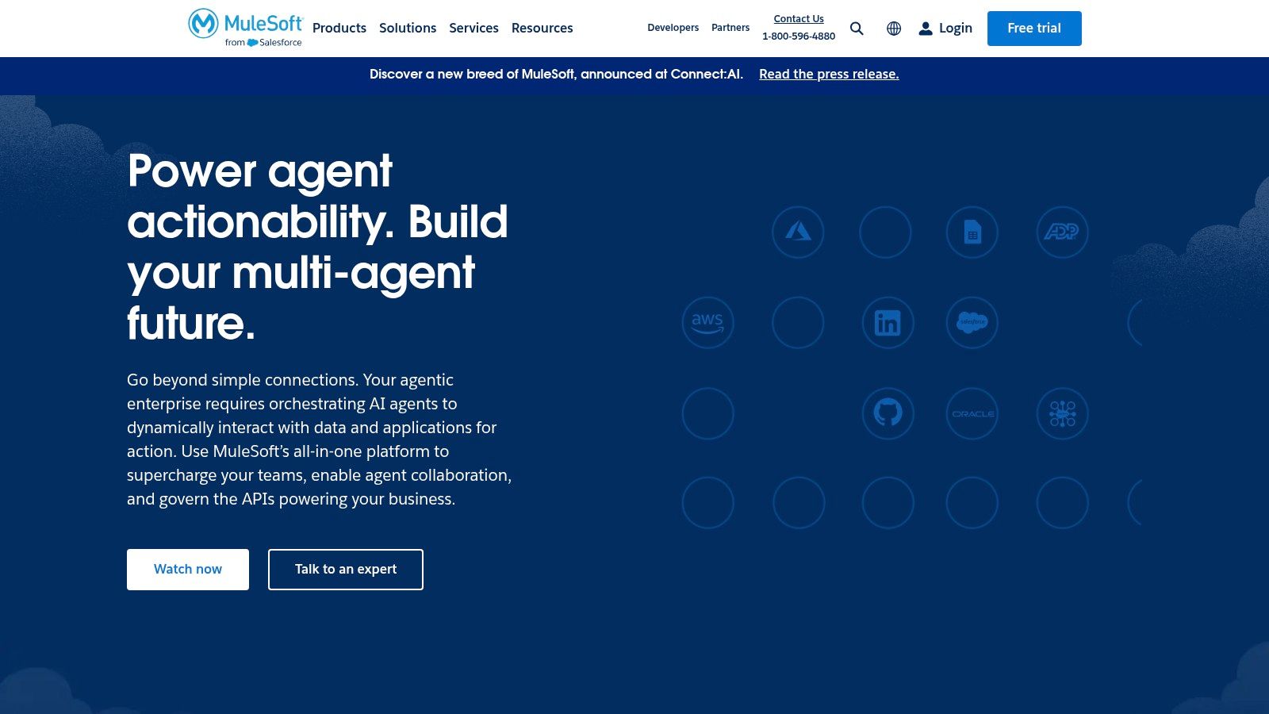Click the 'Power agent actionability' headline

(x=317, y=247)
